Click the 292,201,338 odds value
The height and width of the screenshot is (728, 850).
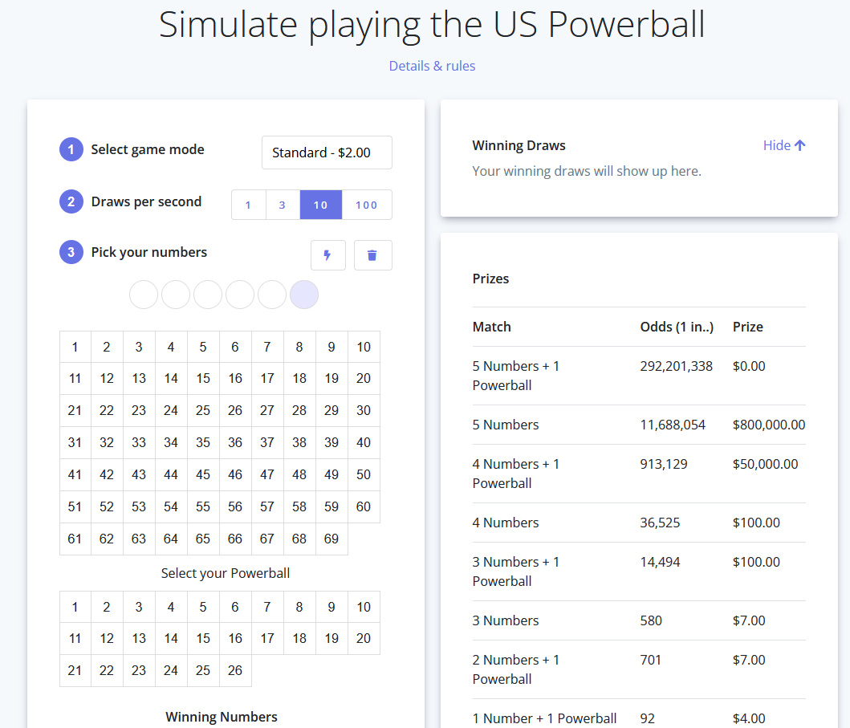coord(676,366)
